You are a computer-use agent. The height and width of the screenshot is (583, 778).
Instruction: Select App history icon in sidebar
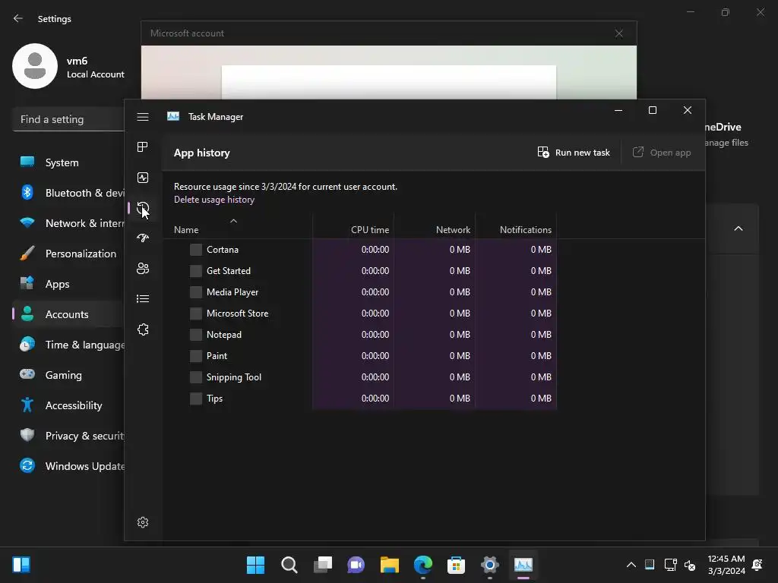pyautogui.click(x=143, y=208)
